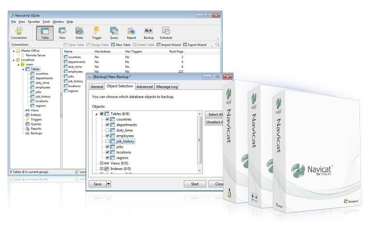Switch to the Message Log tab
Viewport: 374px width, 230px height.
[167, 87]
